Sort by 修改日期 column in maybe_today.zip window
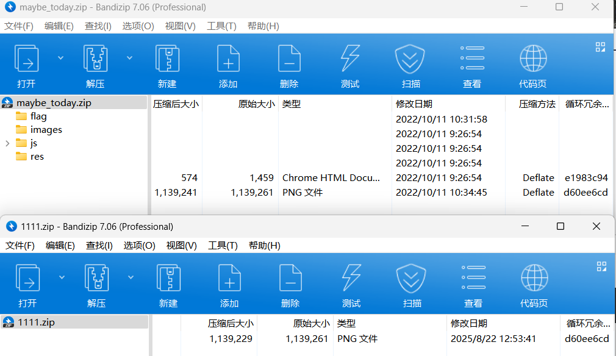 [414, 104]
